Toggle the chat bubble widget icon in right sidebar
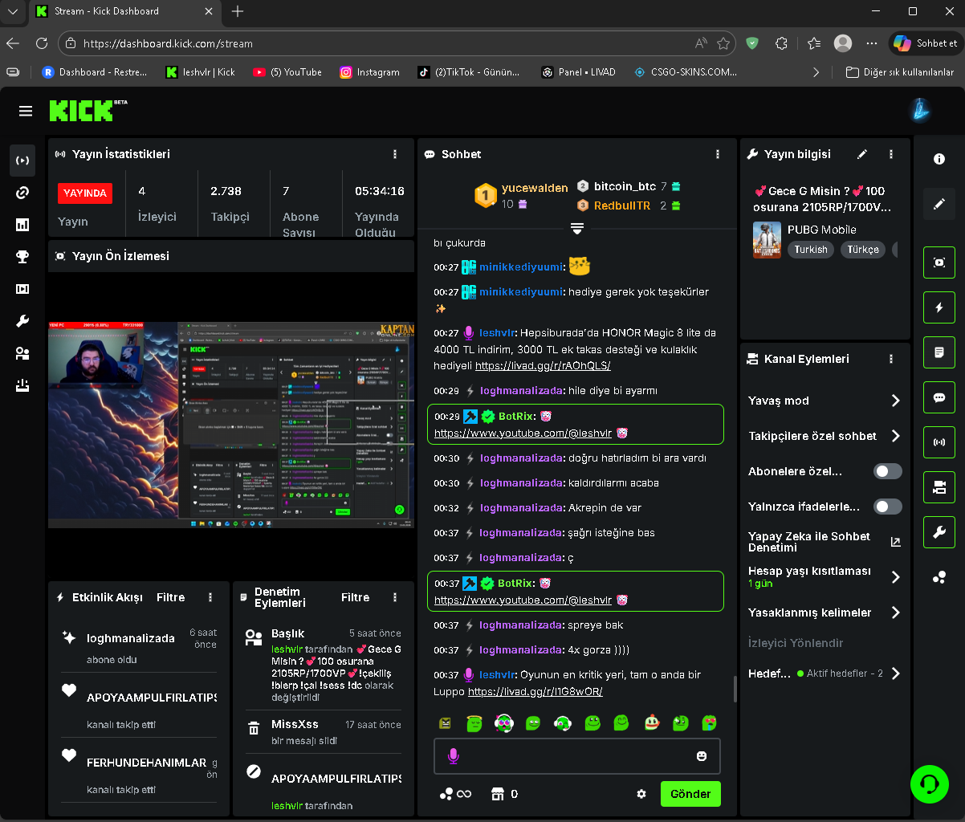 click(939, 397)
